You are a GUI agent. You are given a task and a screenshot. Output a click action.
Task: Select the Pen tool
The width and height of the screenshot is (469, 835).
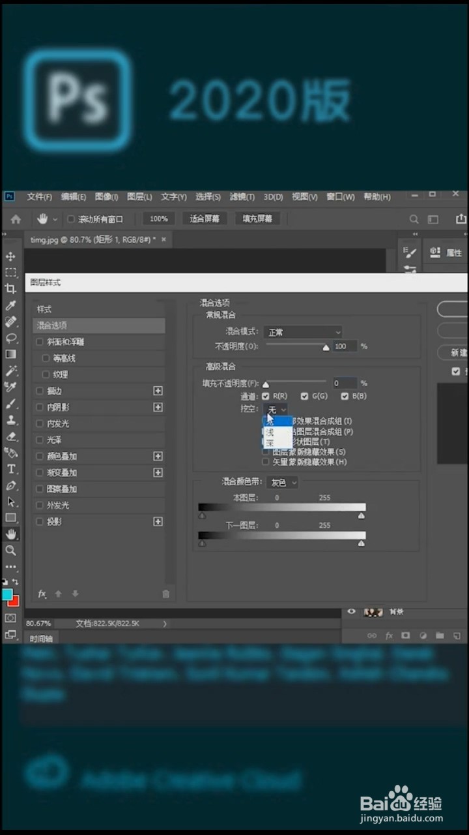coord(10,485)
